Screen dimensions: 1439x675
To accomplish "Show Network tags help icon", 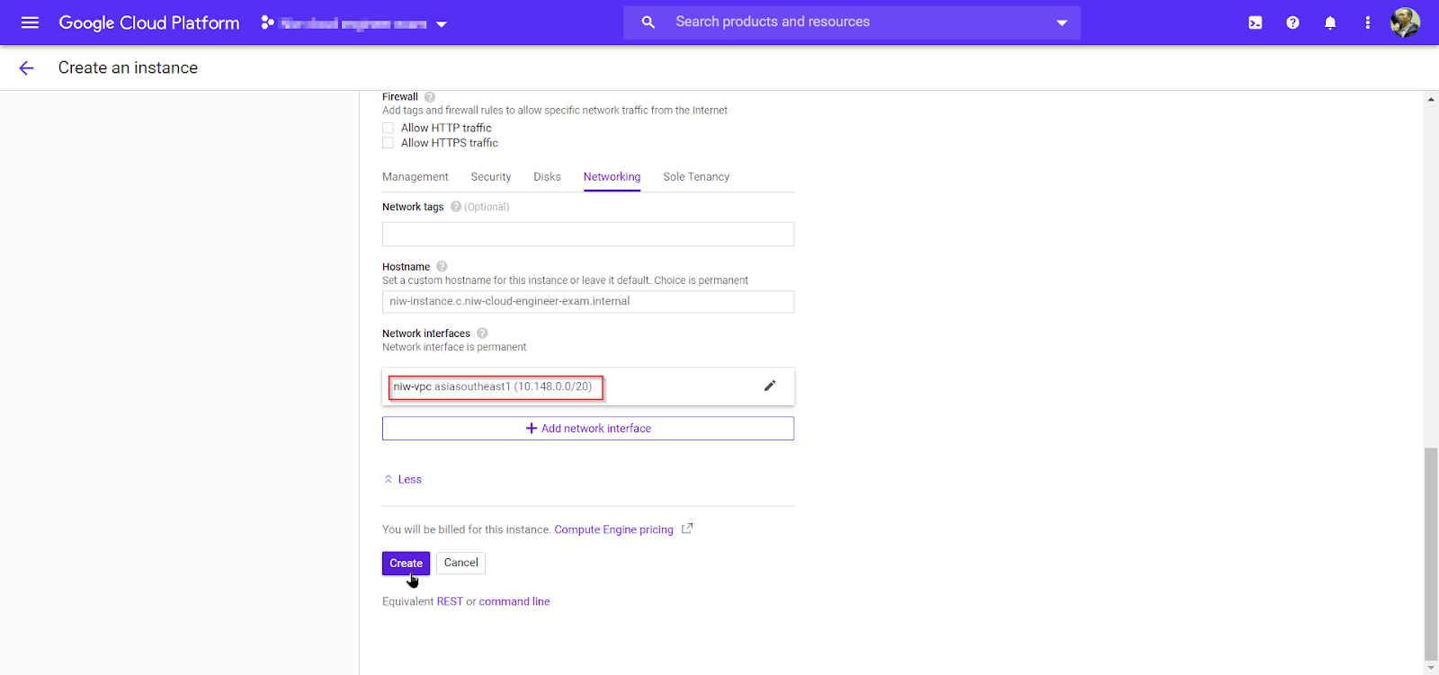I will [456, 207].
